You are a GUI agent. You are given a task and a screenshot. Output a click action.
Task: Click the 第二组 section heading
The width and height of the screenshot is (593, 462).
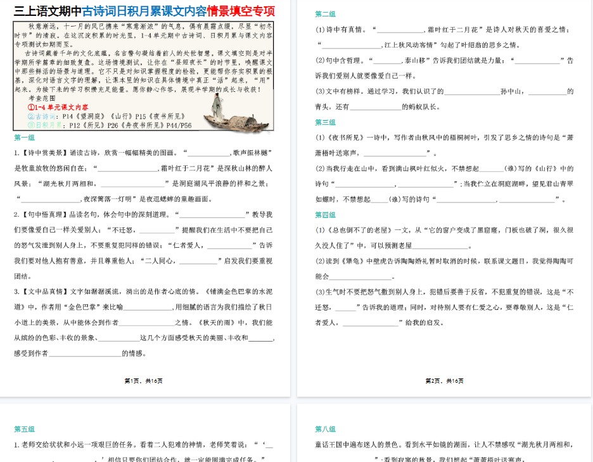click(x=325, y=14)
